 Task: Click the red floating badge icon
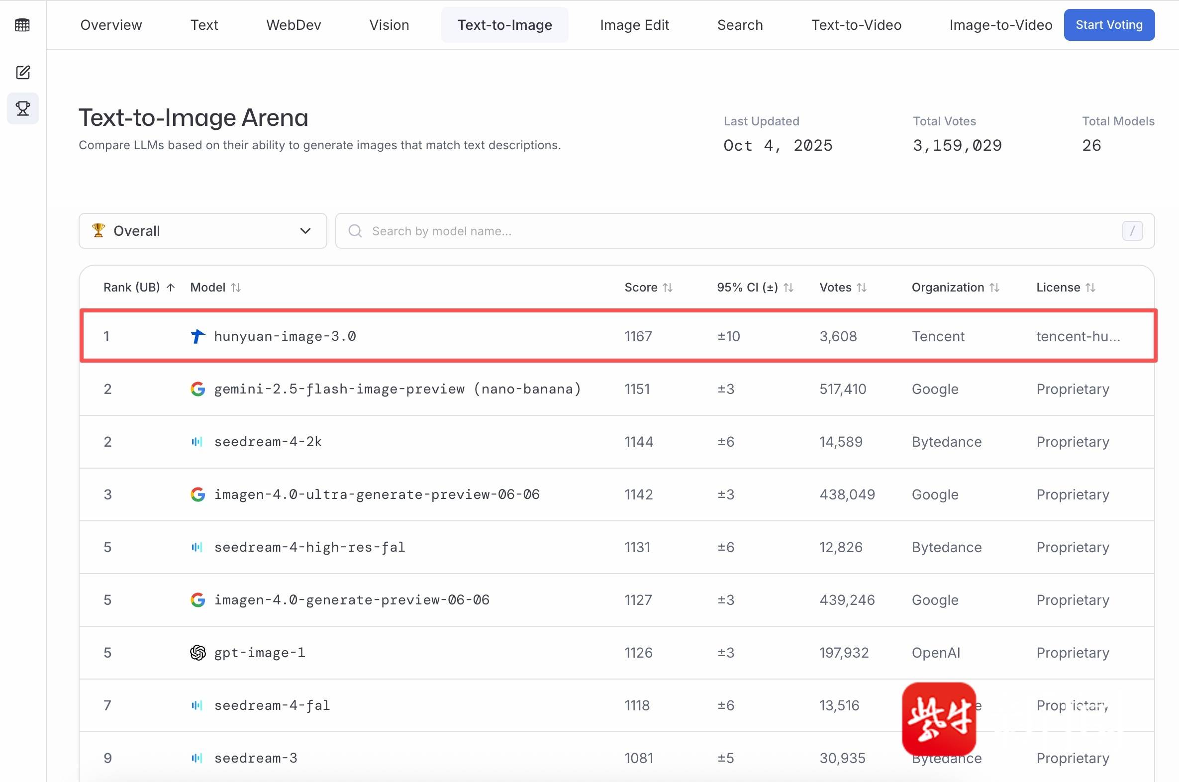[939, 719]
